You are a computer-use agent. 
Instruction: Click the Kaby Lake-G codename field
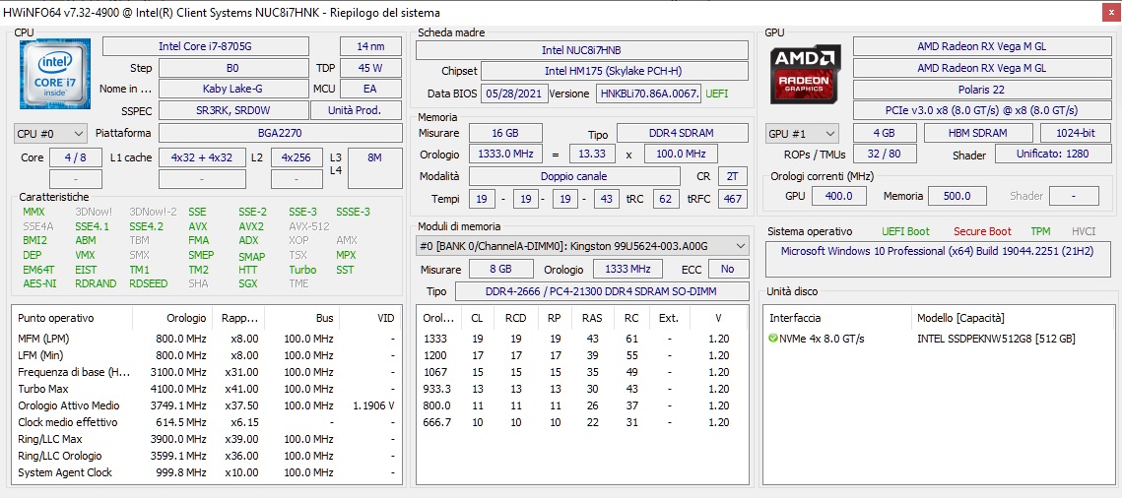[233, 89]
